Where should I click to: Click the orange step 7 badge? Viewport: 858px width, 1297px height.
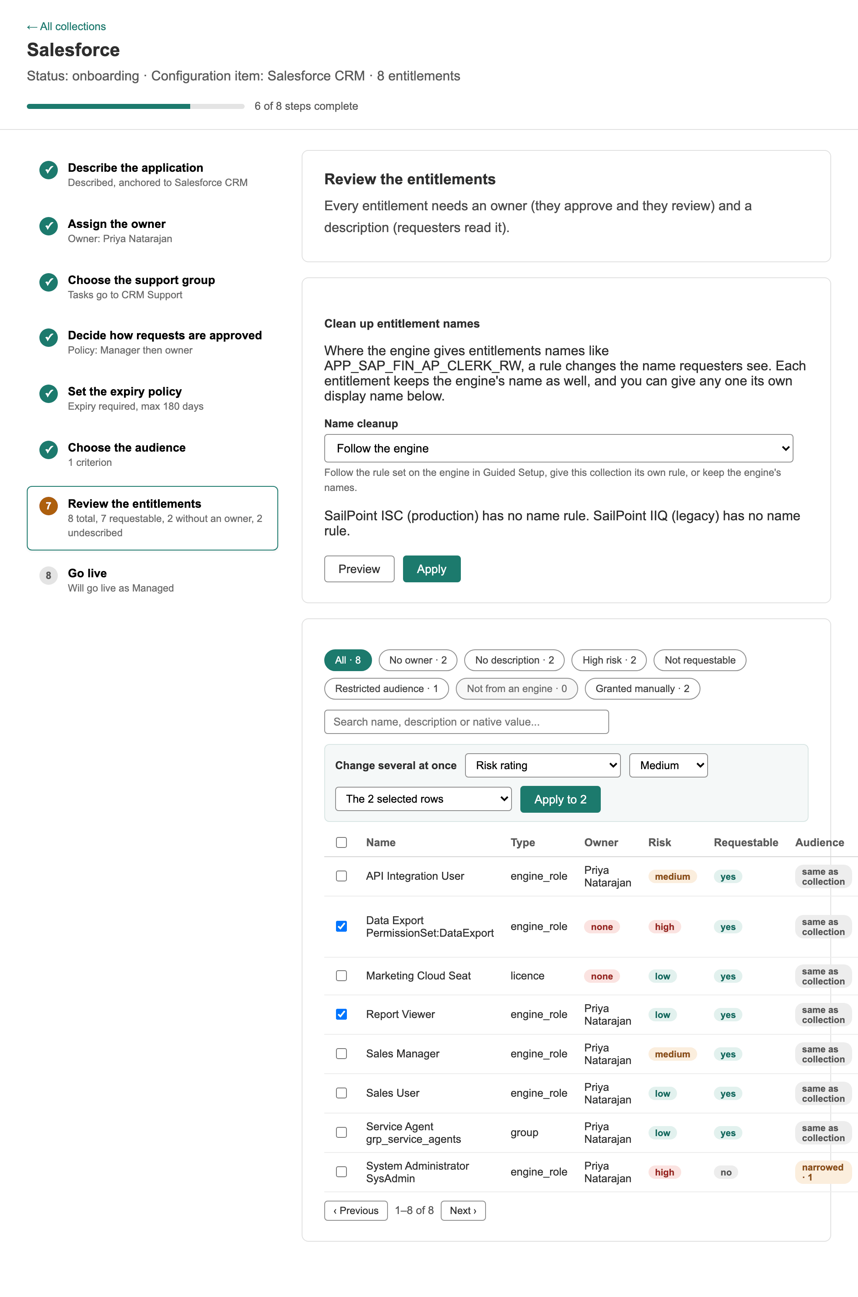(x=49, y=506)
